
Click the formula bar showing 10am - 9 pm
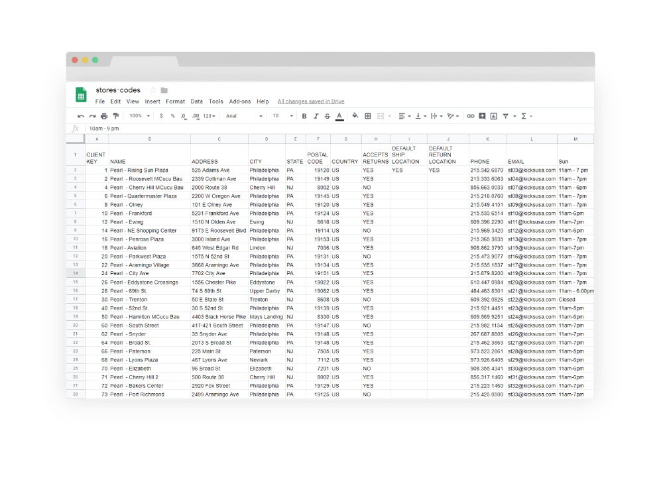tap(339, 129)
